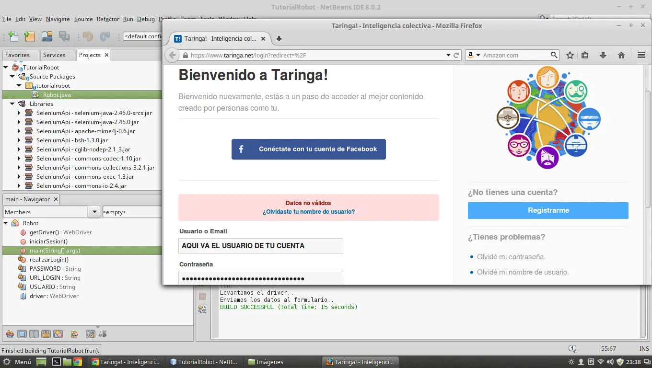The image size is (652, 368).
Task: Open the NetBeans File menu
Action: (x=7, y=19)
